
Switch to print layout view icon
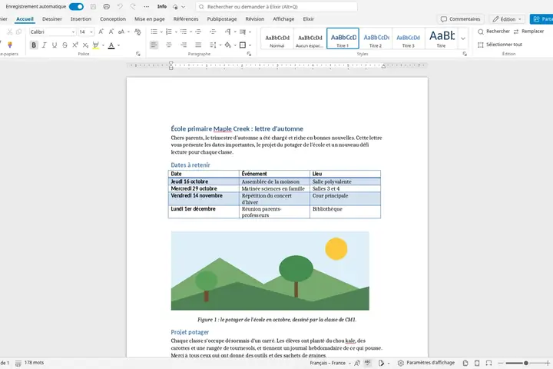click(477, 363)
